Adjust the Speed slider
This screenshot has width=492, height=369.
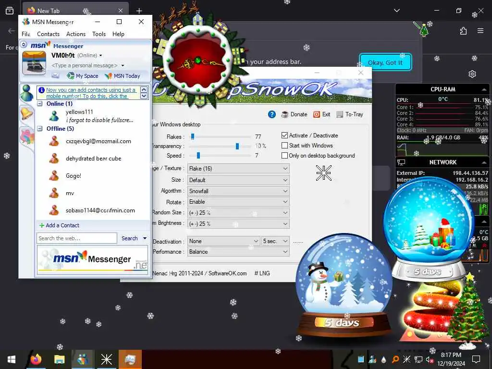198,155
